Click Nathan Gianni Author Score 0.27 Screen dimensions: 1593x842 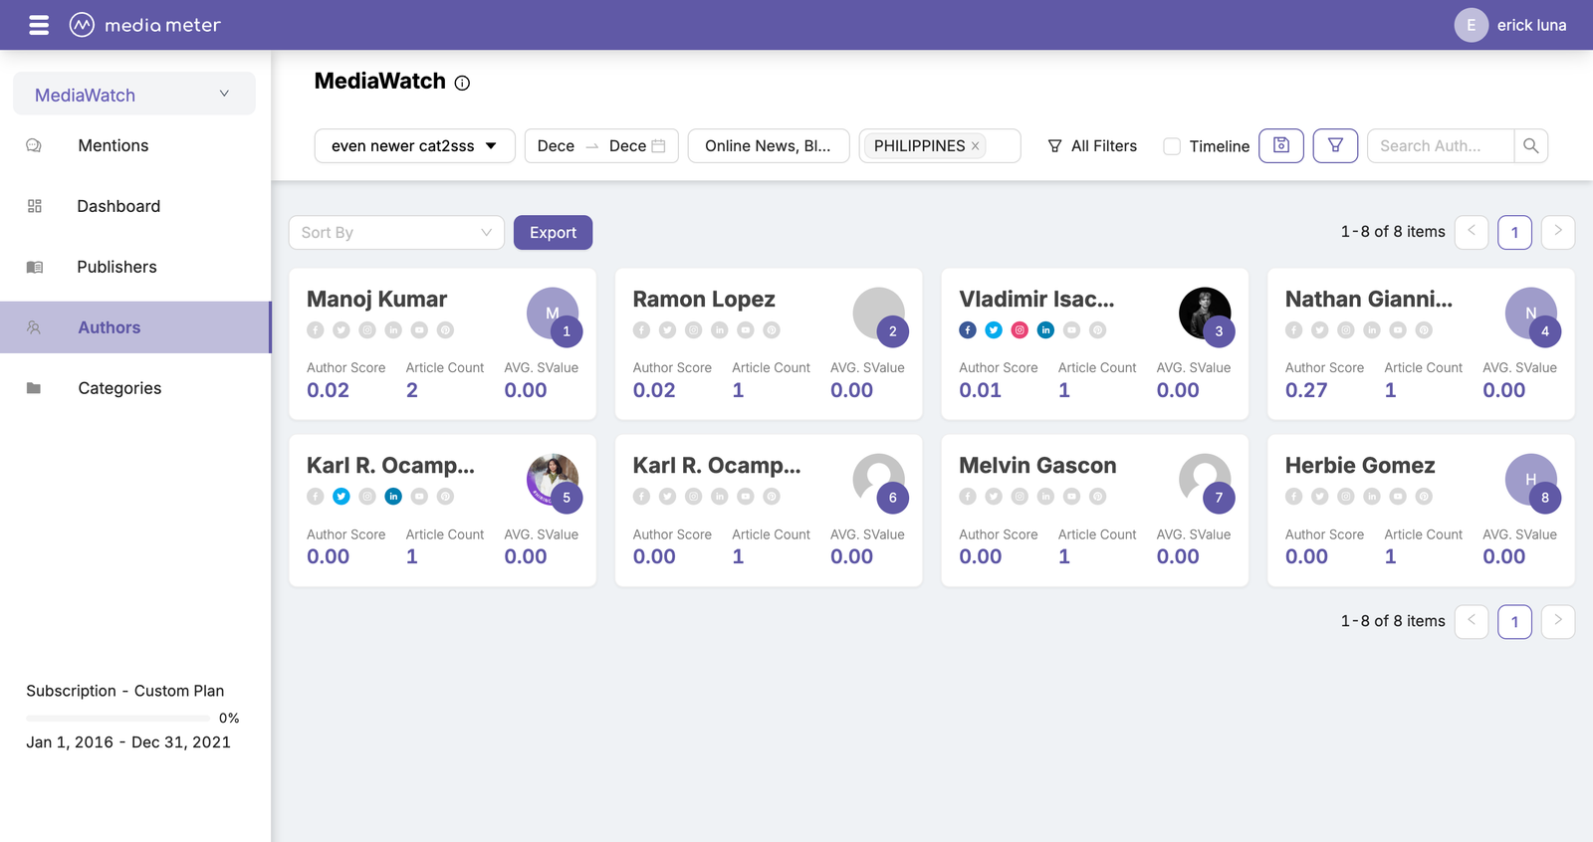[1306, 390]
